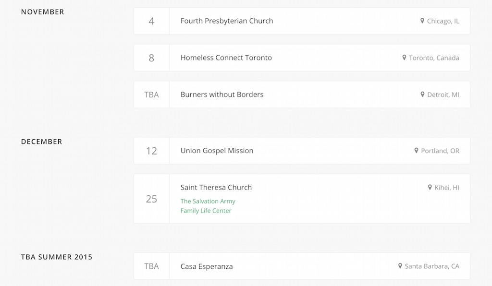Viewport: 492px width, 286px height.
Task: Click the date box showing 12
Action: click(x=151, y=151)
